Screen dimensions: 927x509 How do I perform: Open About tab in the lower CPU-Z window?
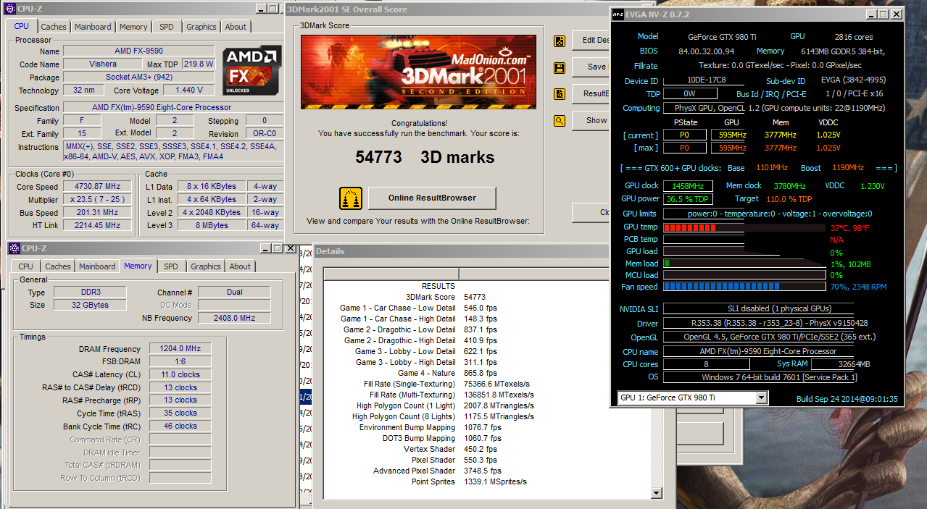pyautogui.click(x=240, y=266)
